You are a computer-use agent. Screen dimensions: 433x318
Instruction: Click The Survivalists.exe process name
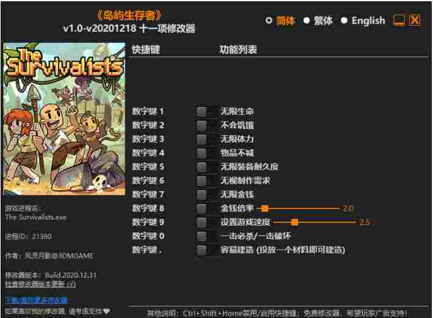click(x=35, y=217)
